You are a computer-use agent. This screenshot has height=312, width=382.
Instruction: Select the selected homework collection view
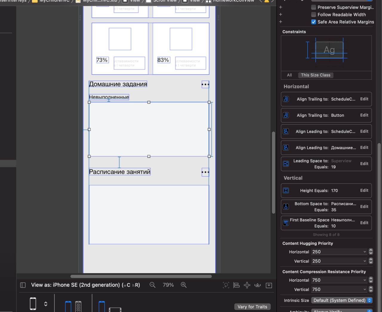(149, 129)
